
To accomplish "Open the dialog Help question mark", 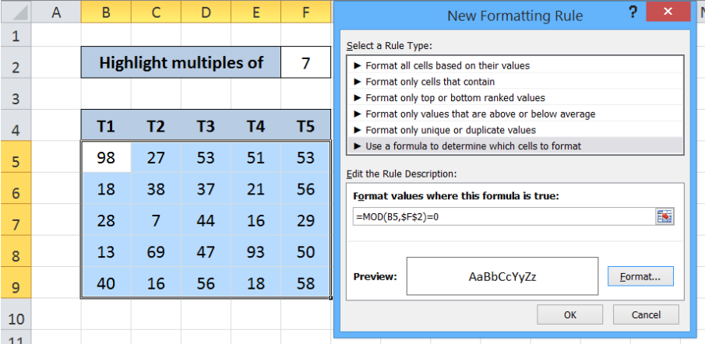I will pyautogui.click(x=633, y=13).
